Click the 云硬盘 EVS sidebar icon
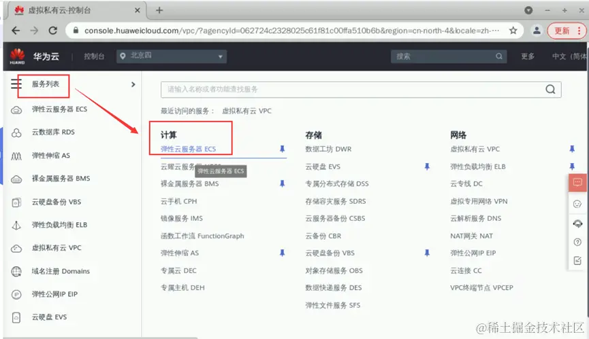 click(x=16, y=317)
